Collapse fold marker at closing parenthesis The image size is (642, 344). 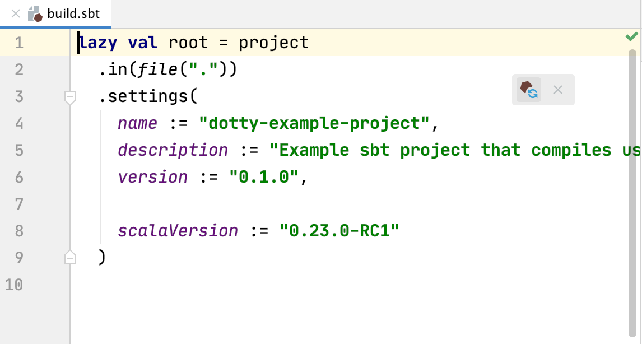click(x=70, y=257)
